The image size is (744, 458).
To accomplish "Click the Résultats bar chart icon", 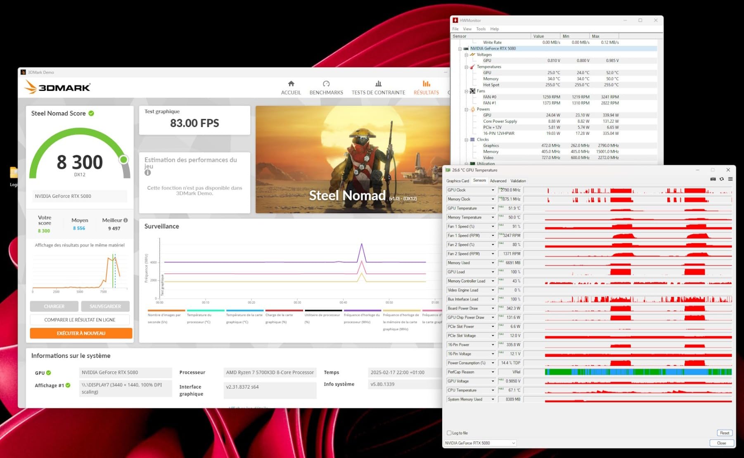I will [x=426, y=83].
